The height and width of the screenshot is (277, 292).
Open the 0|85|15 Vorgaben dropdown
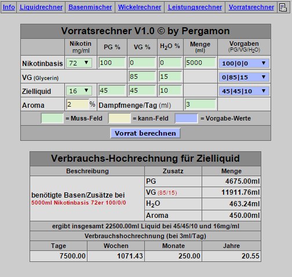[244, 77]
